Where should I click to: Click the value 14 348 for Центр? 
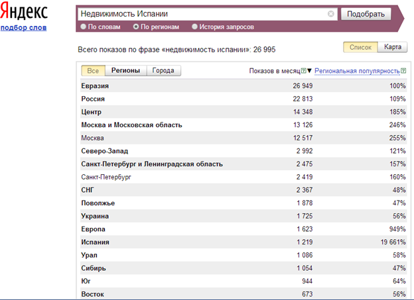[x=303, y=112]
